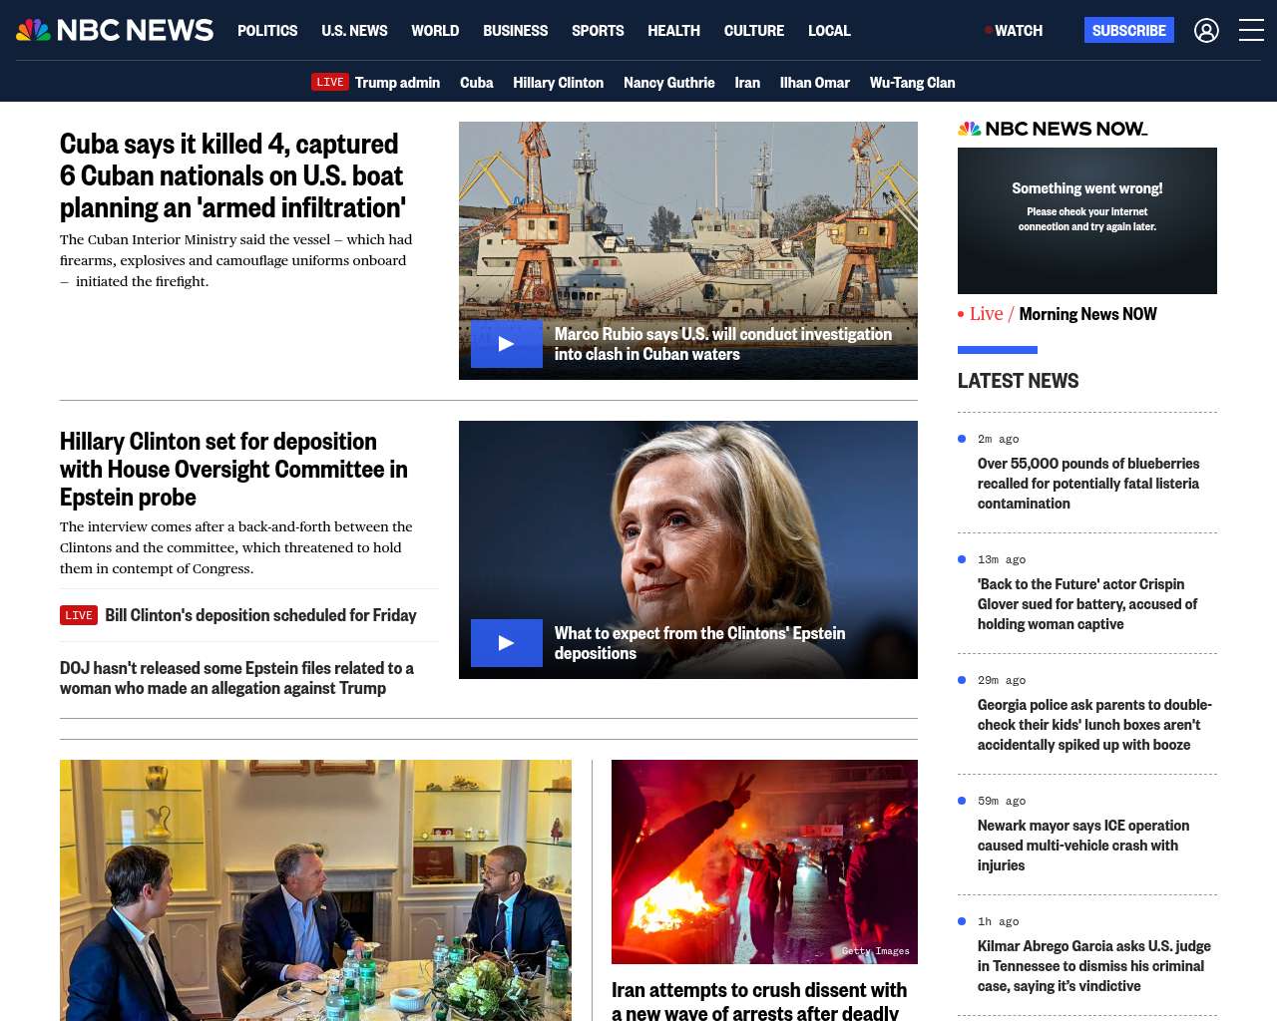This screenshot has width=1277, height=1021.
Task: Open the Watch live link
Action: pyautogui.click(x=1016, y=31)
